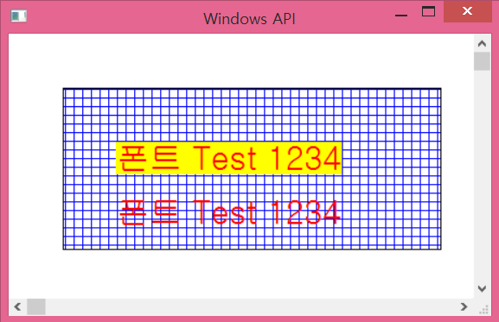Click the vertical scrollbar up arrow

[x=482, y=43]
